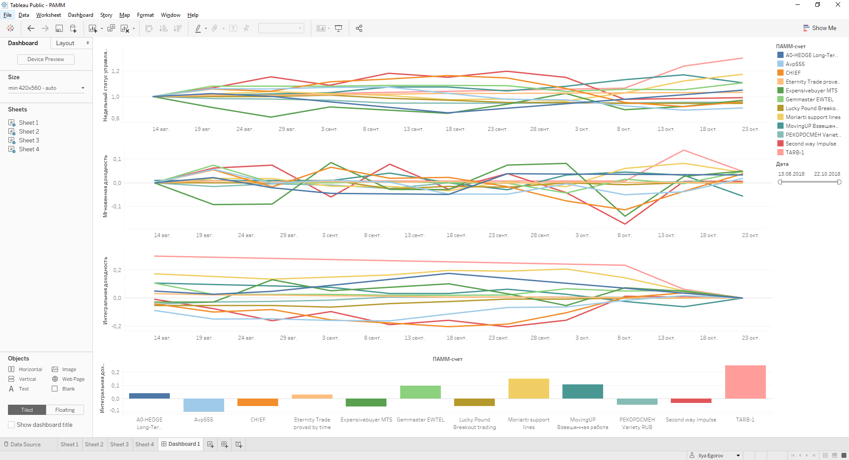Add a Horizontal container object
This screenshot has height=460, width=849.
[25, 369]
